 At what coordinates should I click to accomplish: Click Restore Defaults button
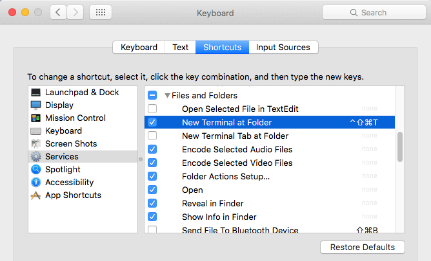pyautogui.click(x=362, y=247)
